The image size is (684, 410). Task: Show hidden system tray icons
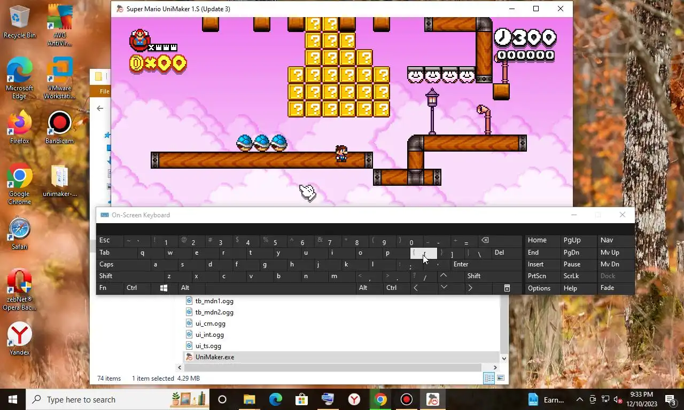click(x=579, y=399)
